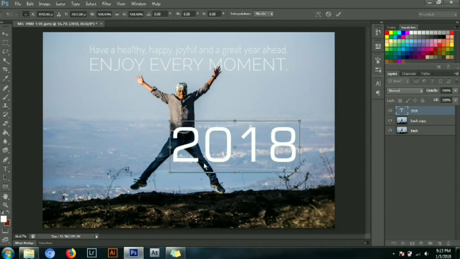Select the Lasso tool
Image resolution: width=460 pixels, height=259 pixels.
coord(5,51)
